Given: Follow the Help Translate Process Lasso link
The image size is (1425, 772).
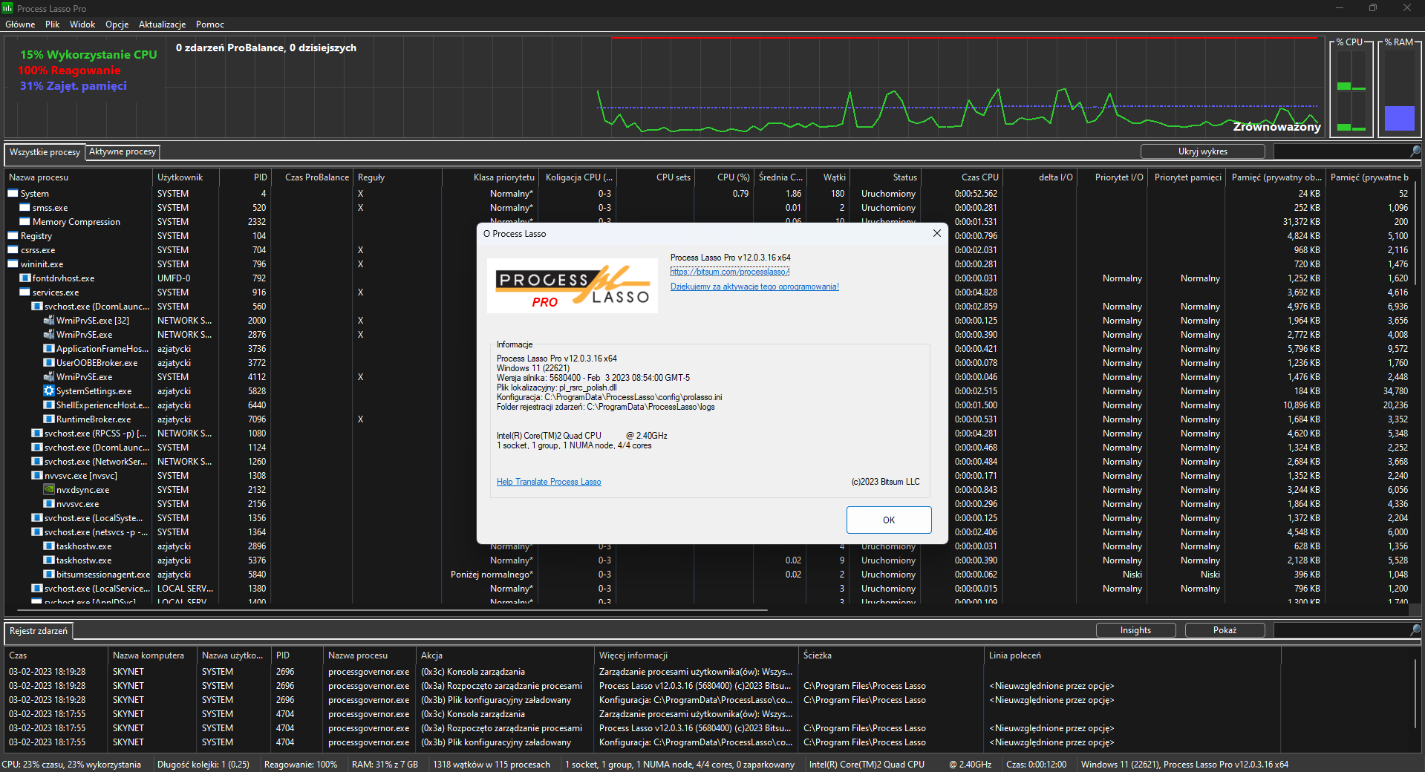Looking at the screenshot, I should 549,482.
